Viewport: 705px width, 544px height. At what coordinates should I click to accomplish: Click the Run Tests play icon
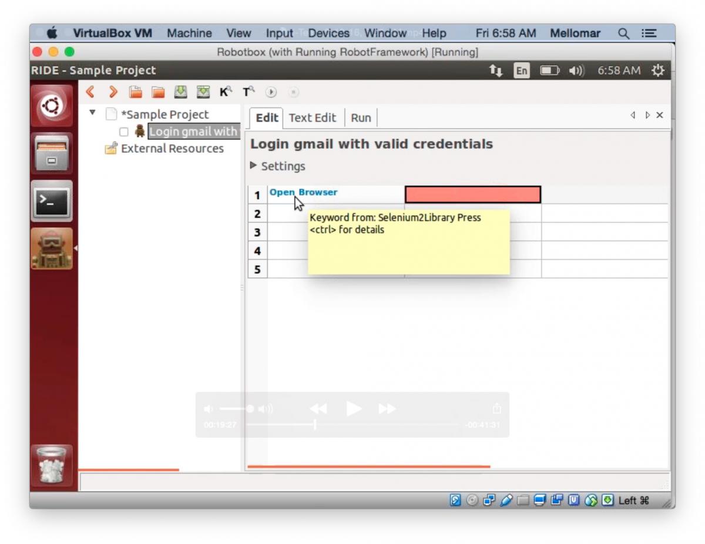click(x=271, y=92)
